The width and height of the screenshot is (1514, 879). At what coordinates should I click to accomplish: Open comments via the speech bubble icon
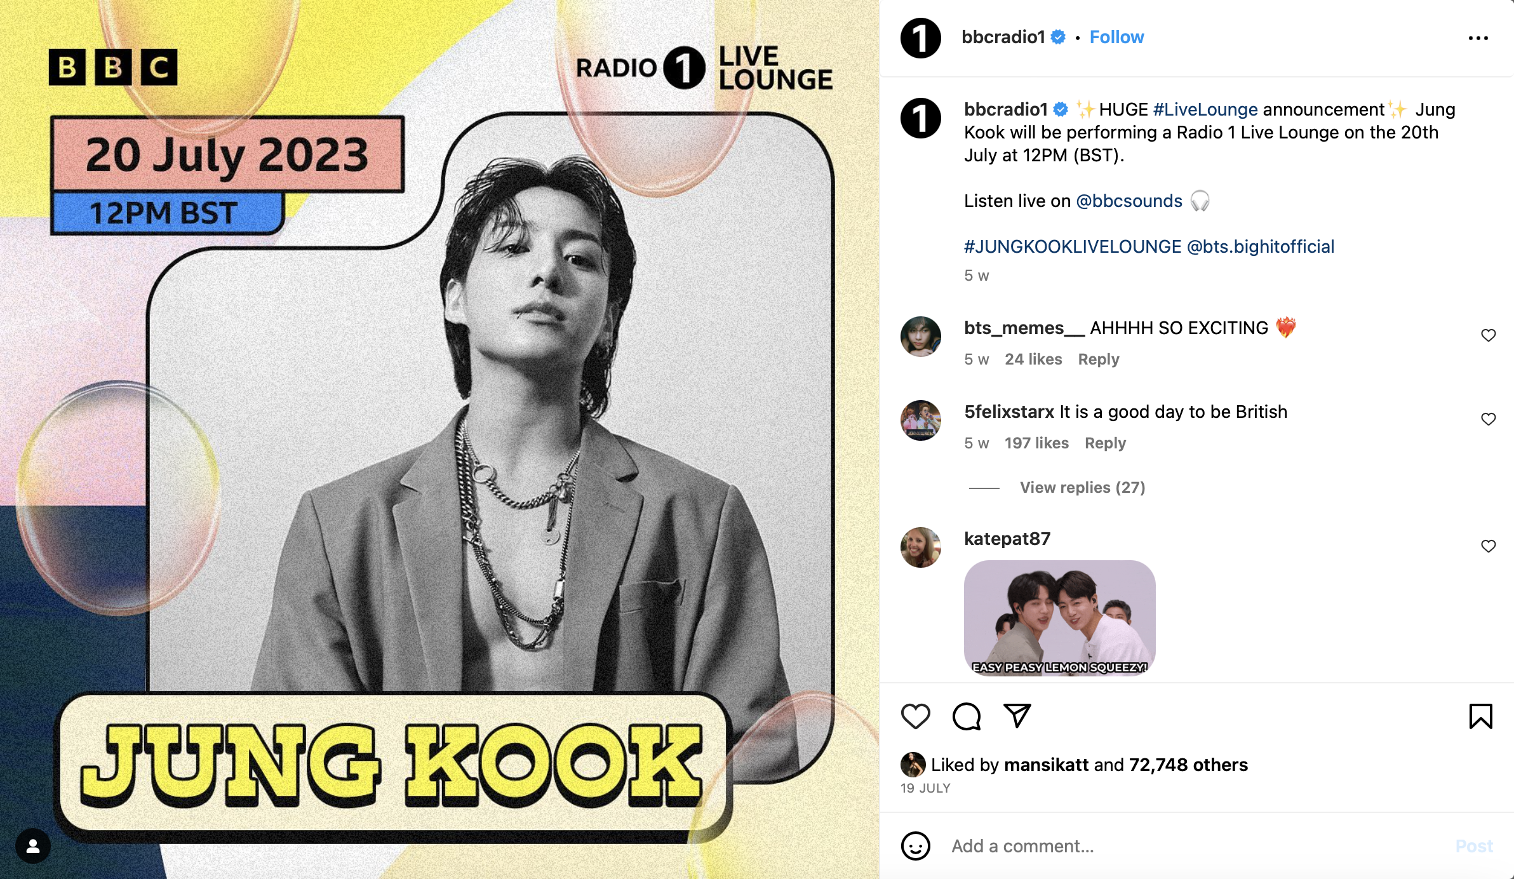pyautogui.click(x=967, y=716)
